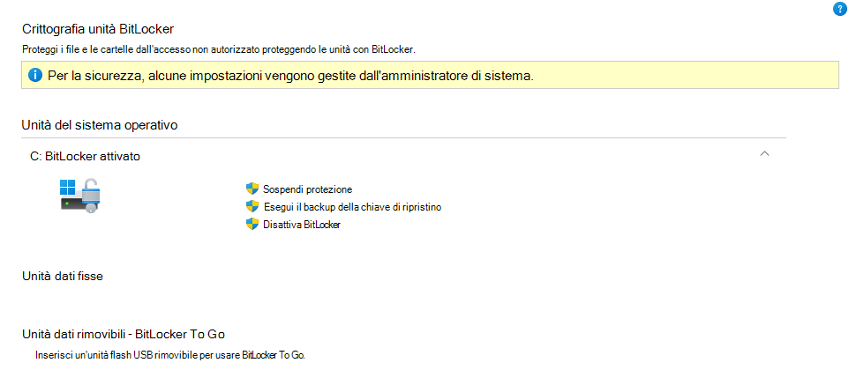Open the blue help question mark icon
849x385 pixels.
839,9
